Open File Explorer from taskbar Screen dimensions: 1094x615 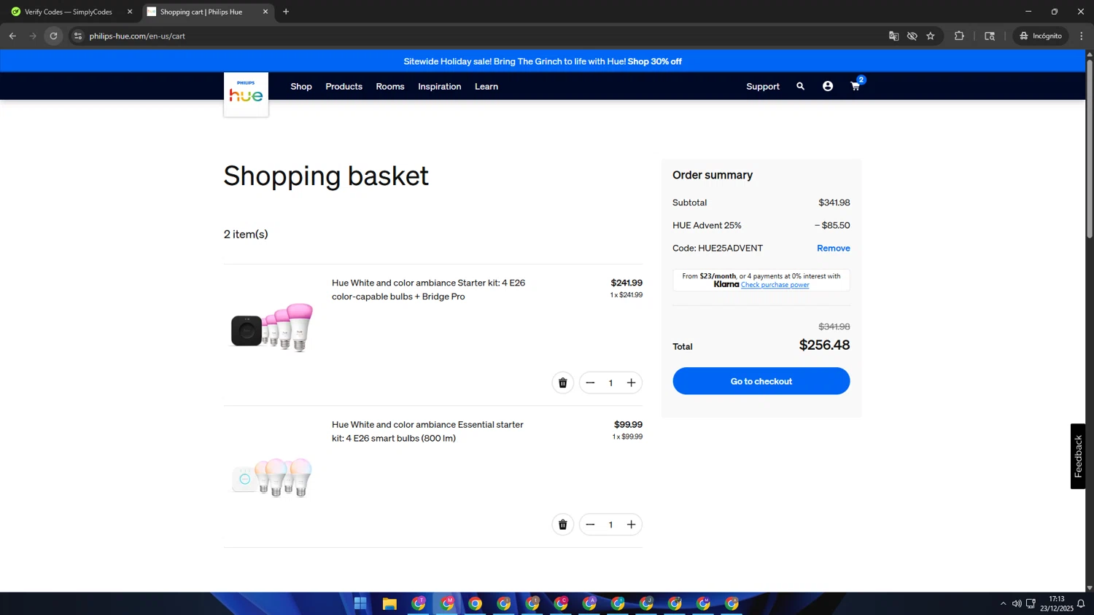[x=389, y=603]
